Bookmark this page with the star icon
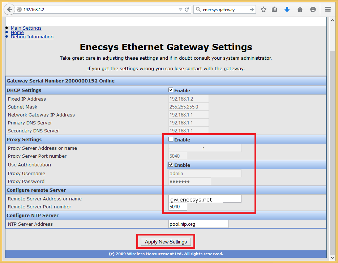Image resolution: width=338 pixels, height=263 pixels. (264, 9)
